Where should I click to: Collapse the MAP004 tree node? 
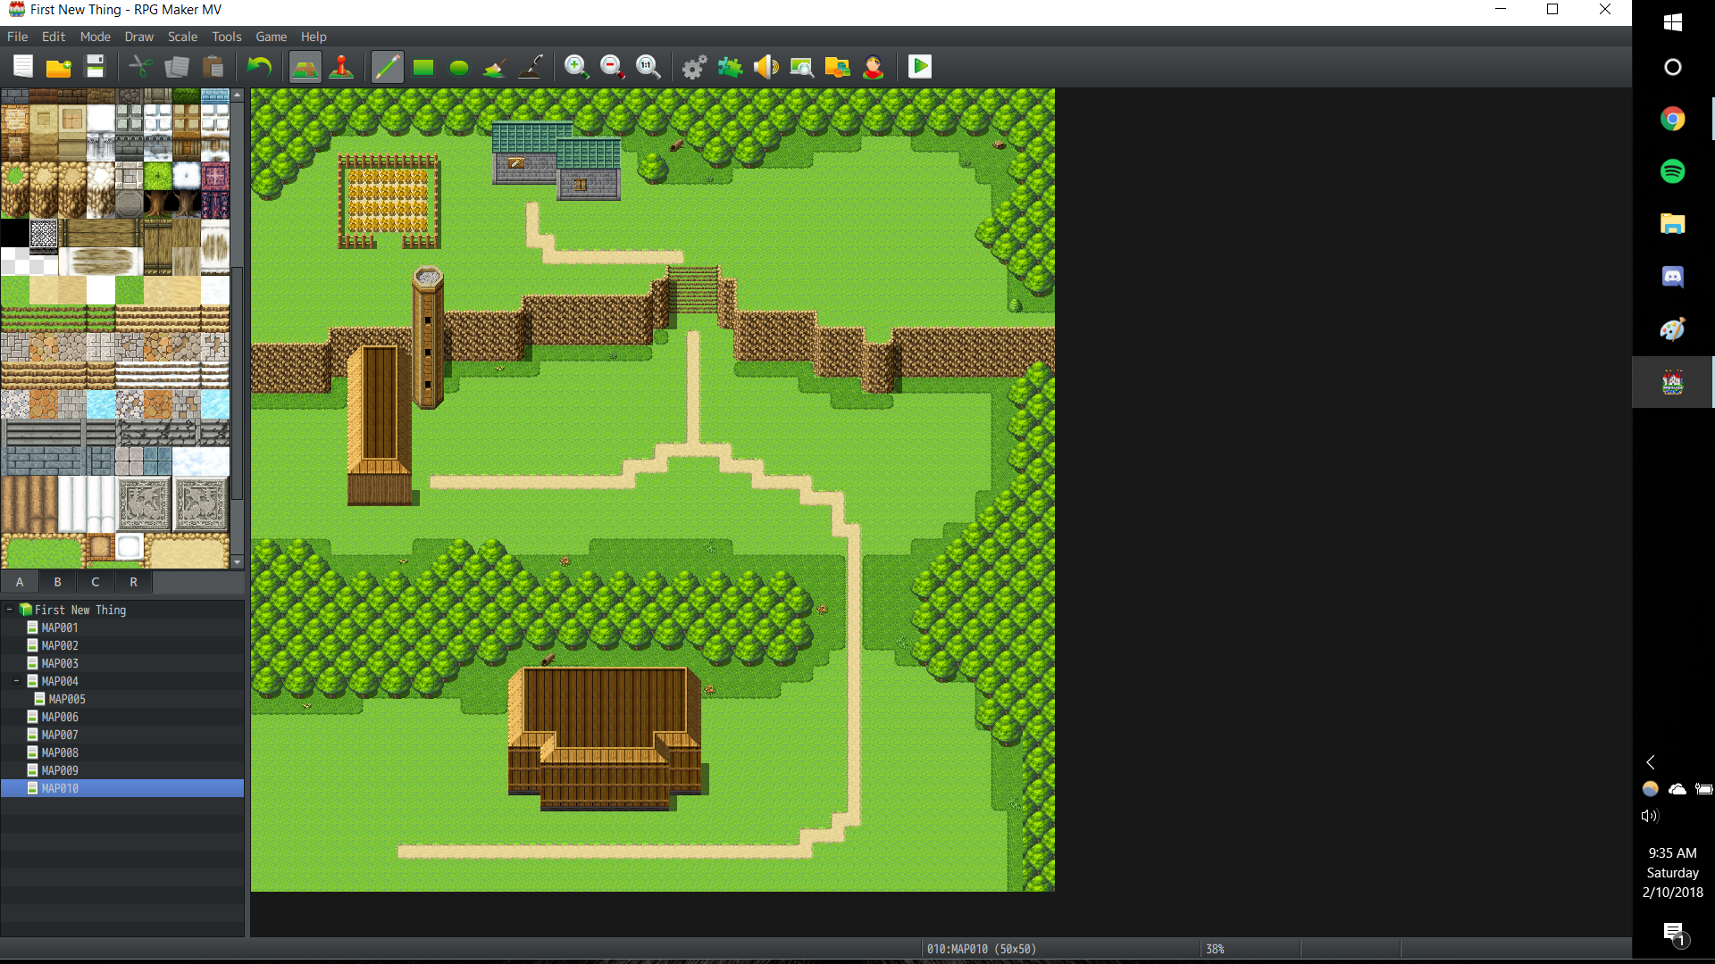[17, 681]
